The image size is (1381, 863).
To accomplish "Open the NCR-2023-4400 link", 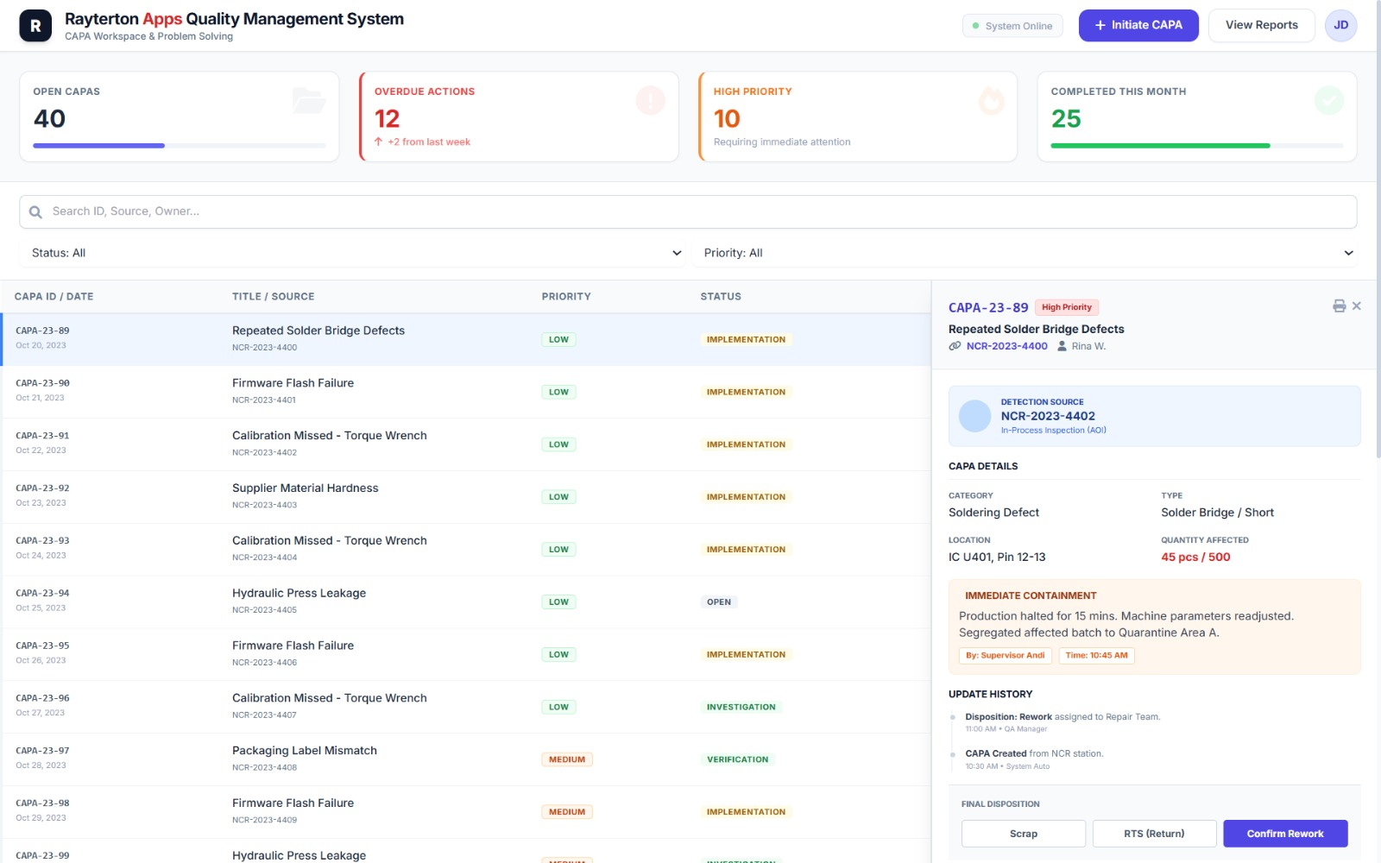I will 1006,345.
